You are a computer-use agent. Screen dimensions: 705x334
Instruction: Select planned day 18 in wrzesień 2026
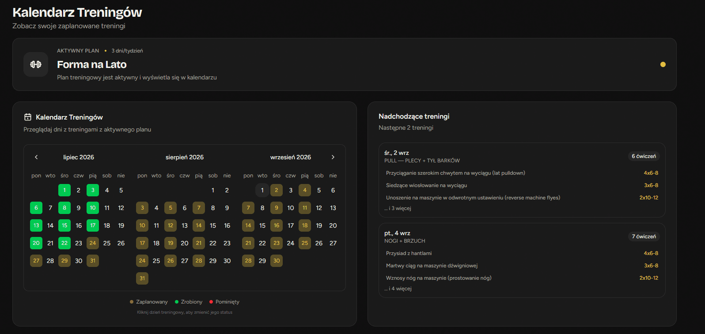[x=305, y=225]
